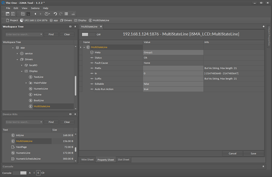Float the Device Kits panel window
The height and width of the screenshot is (177, 272).
[70, 114]
